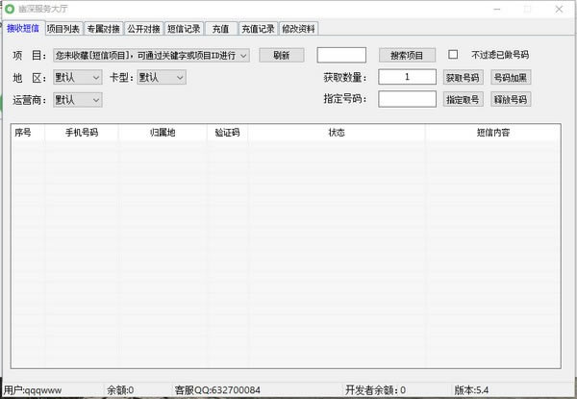This screenshot has width=577, height=399.
Task: Click the green app icon in title bar
Action: click(x=10, y=9)
